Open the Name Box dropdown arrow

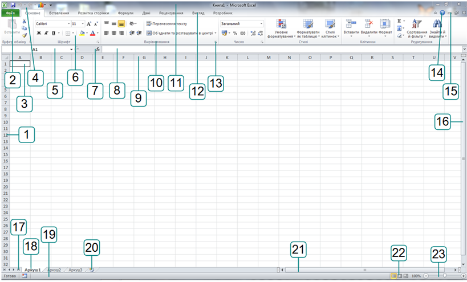pyautogui.click(x=72, y=50)
